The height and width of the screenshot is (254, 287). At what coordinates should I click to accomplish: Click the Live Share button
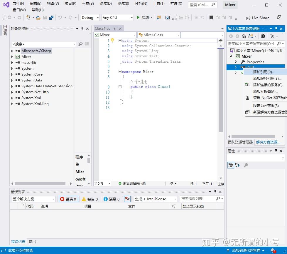[258, 18]
